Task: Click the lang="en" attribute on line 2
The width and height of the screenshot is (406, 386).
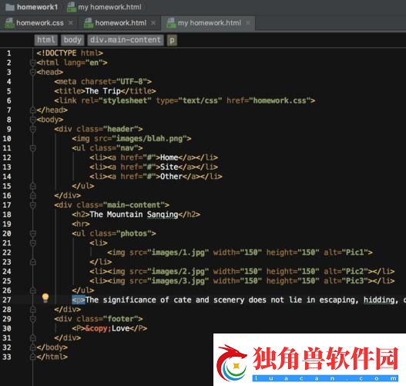Action: point(83,63)
